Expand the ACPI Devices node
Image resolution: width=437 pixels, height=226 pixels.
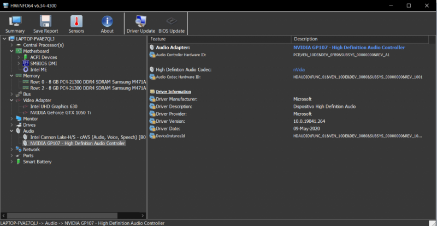pyautogui.click(x=19, y=57)
